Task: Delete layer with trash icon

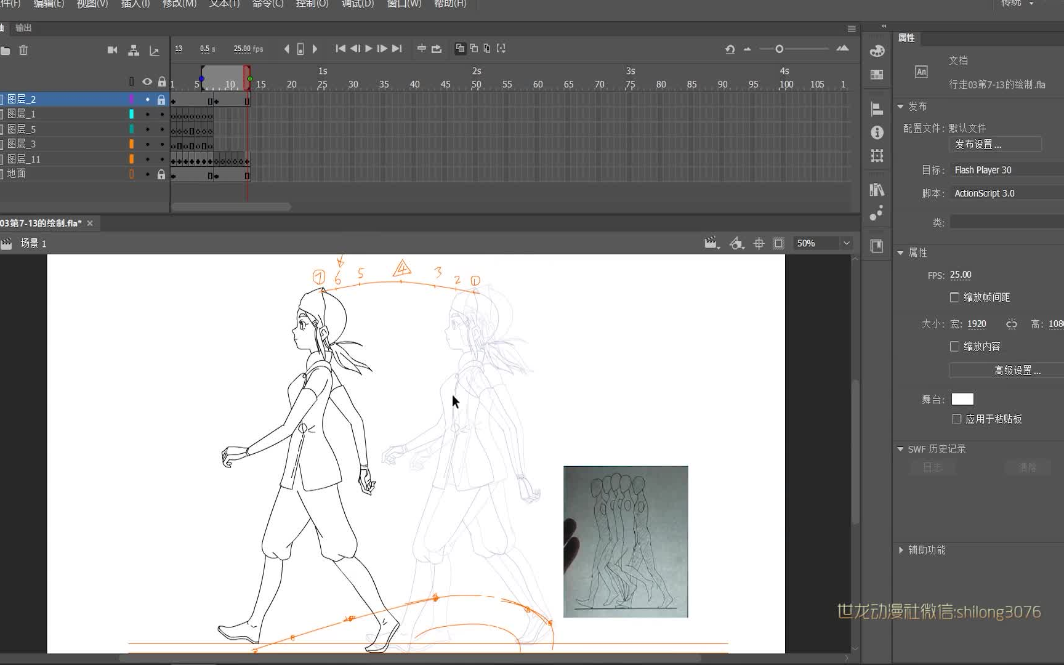Action: (23, 50)
